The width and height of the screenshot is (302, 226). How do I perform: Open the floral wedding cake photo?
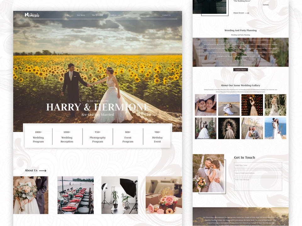pyautogui.click(x=164, y=195)
